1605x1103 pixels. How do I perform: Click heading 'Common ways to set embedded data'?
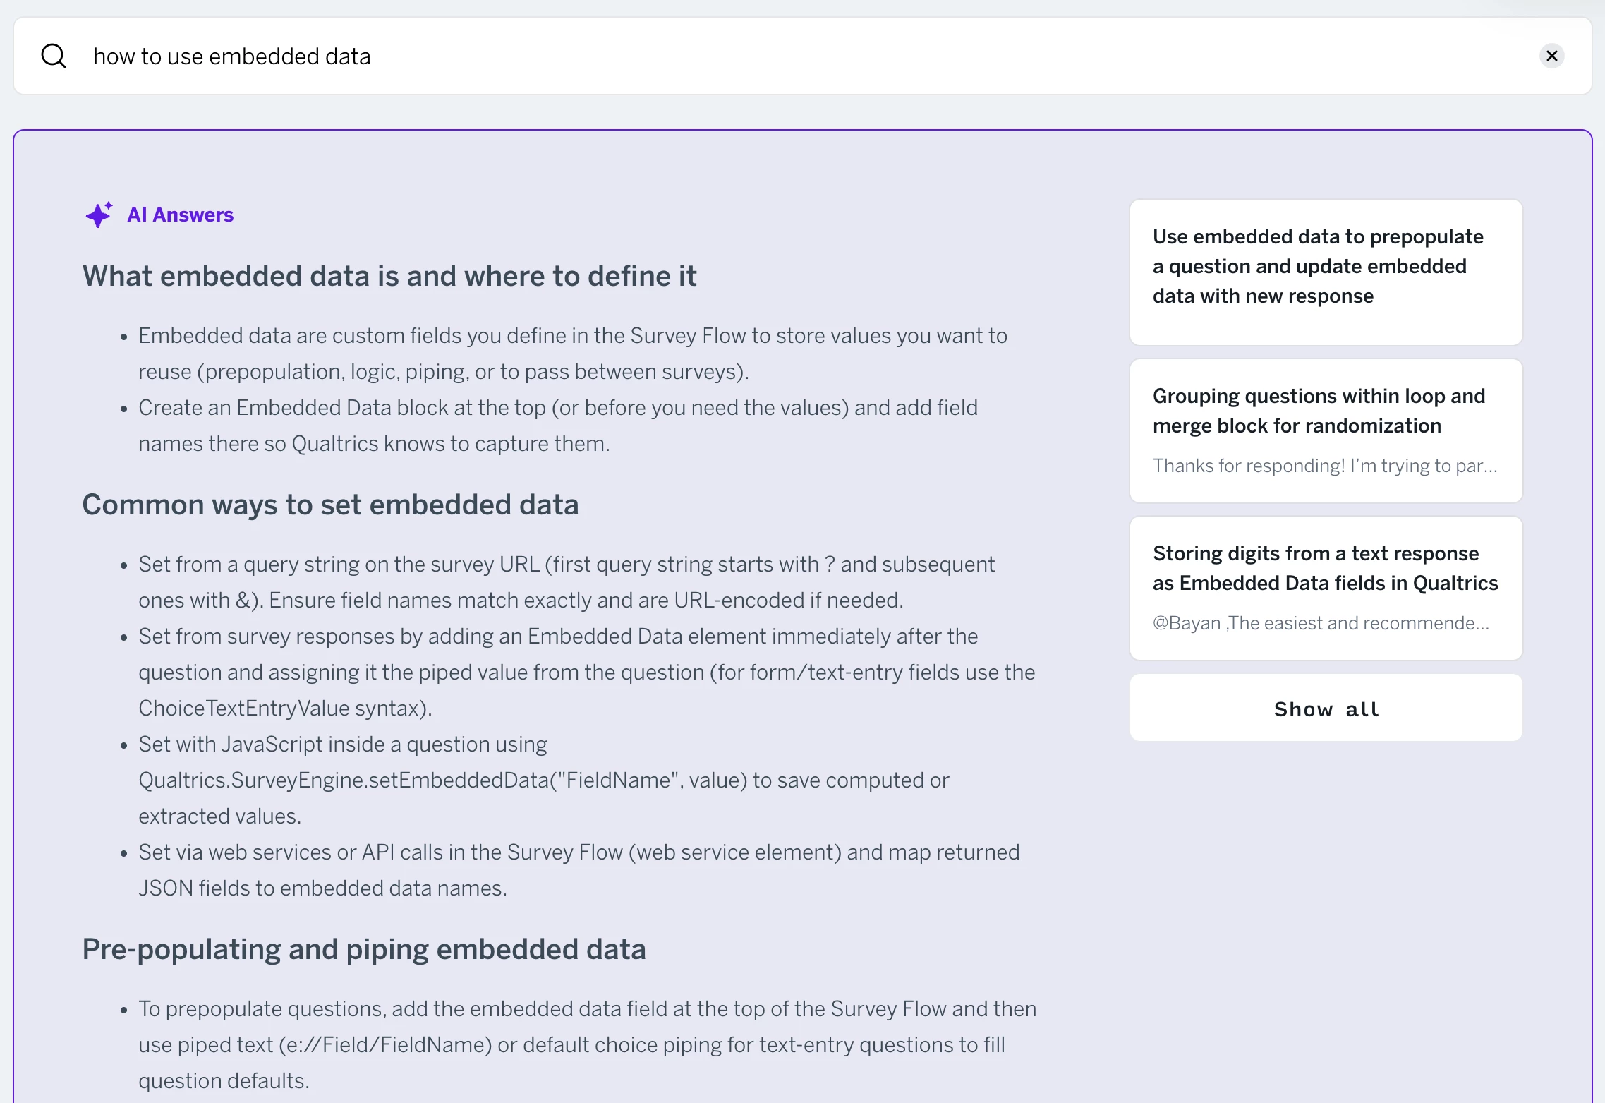pyautogui.click(x=330, y=505)
